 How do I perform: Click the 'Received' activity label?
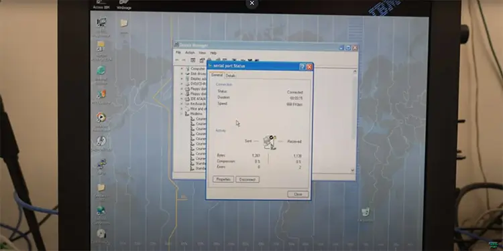pos(294,141)
